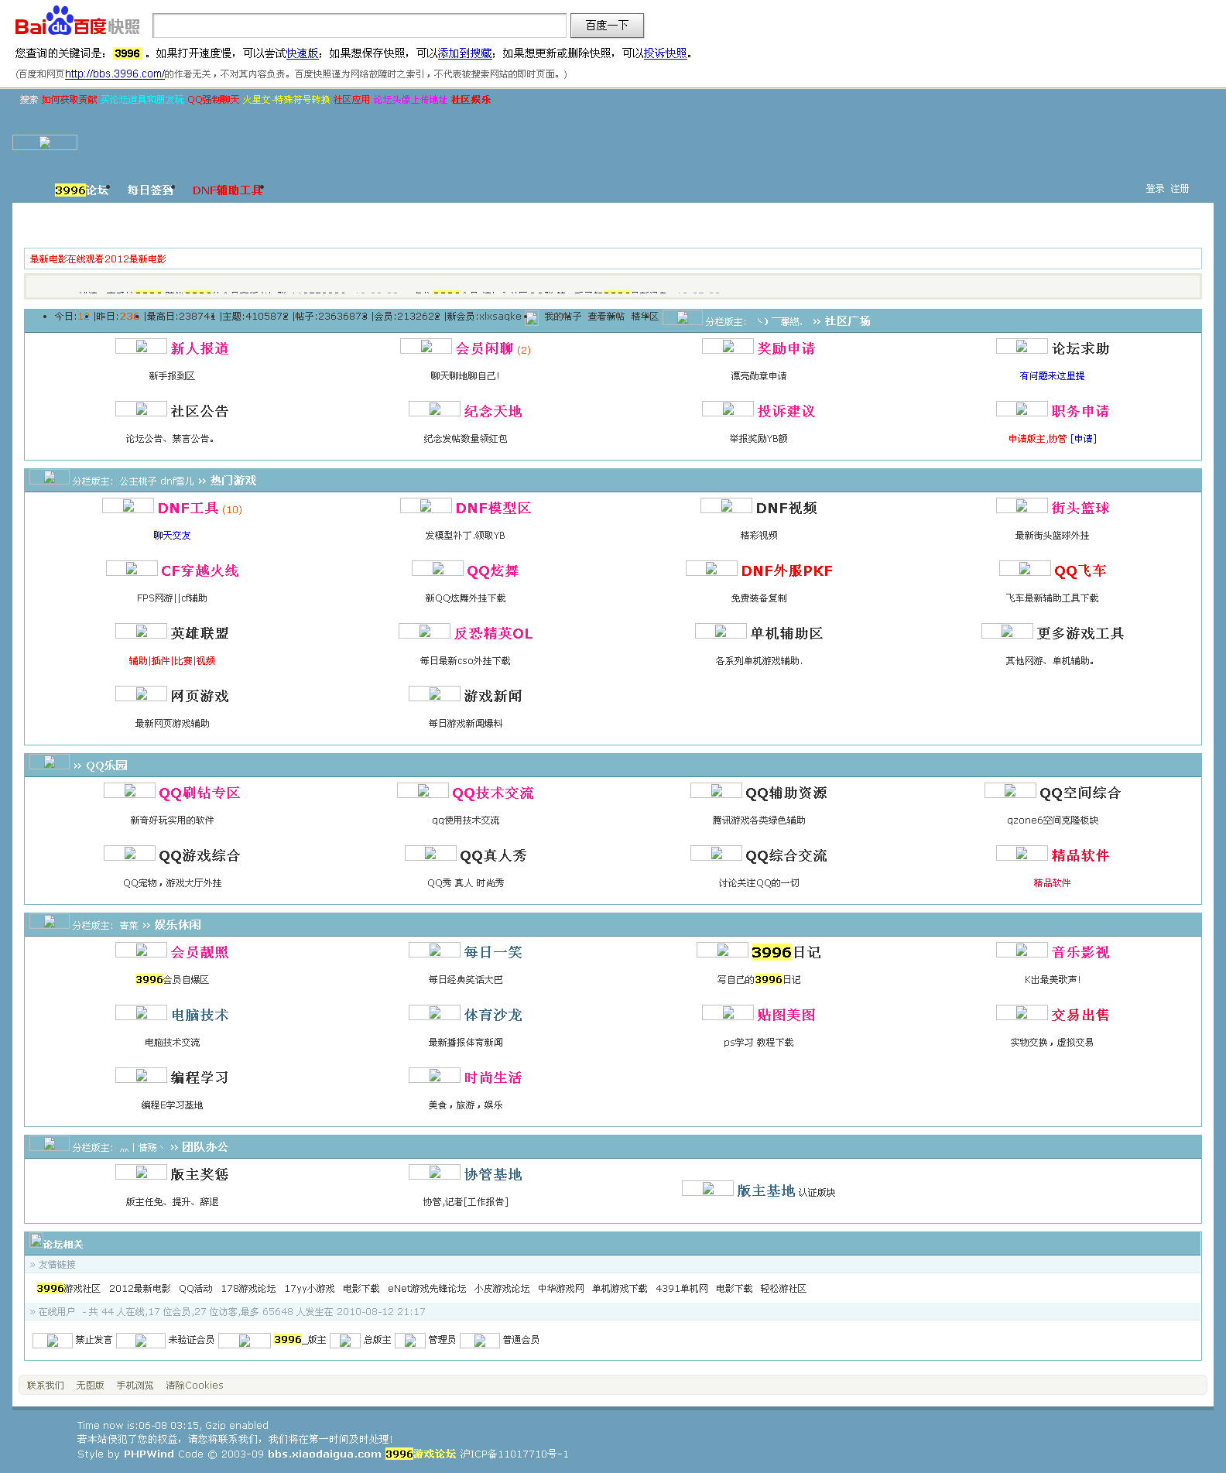Open the 投诉快照 link
Screen dimensions: 1226x1473
click(665, 53)
